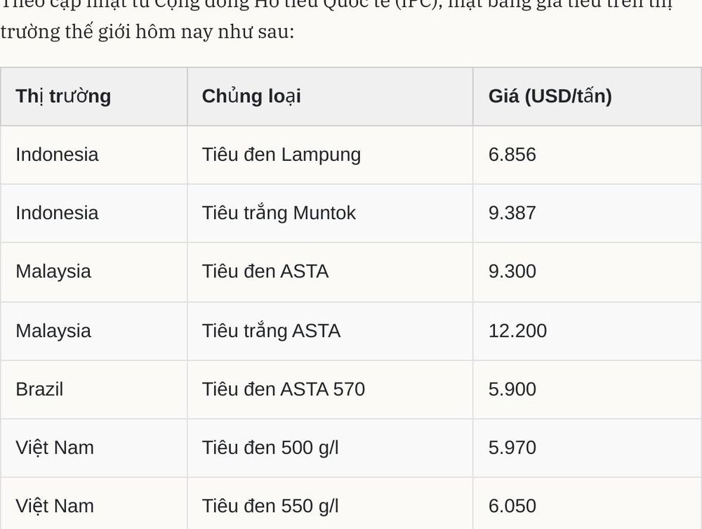Click the price value 6.856
This screenshot has height=529, width=702.
512,155
